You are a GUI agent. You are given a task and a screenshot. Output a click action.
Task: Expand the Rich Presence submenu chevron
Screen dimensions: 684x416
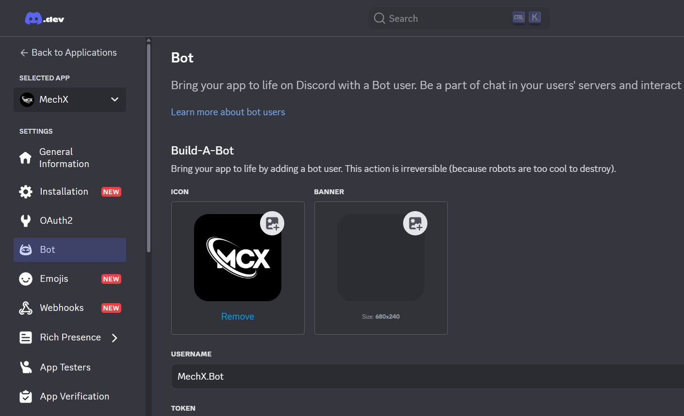pyautogui.click(x=114, y=338)
